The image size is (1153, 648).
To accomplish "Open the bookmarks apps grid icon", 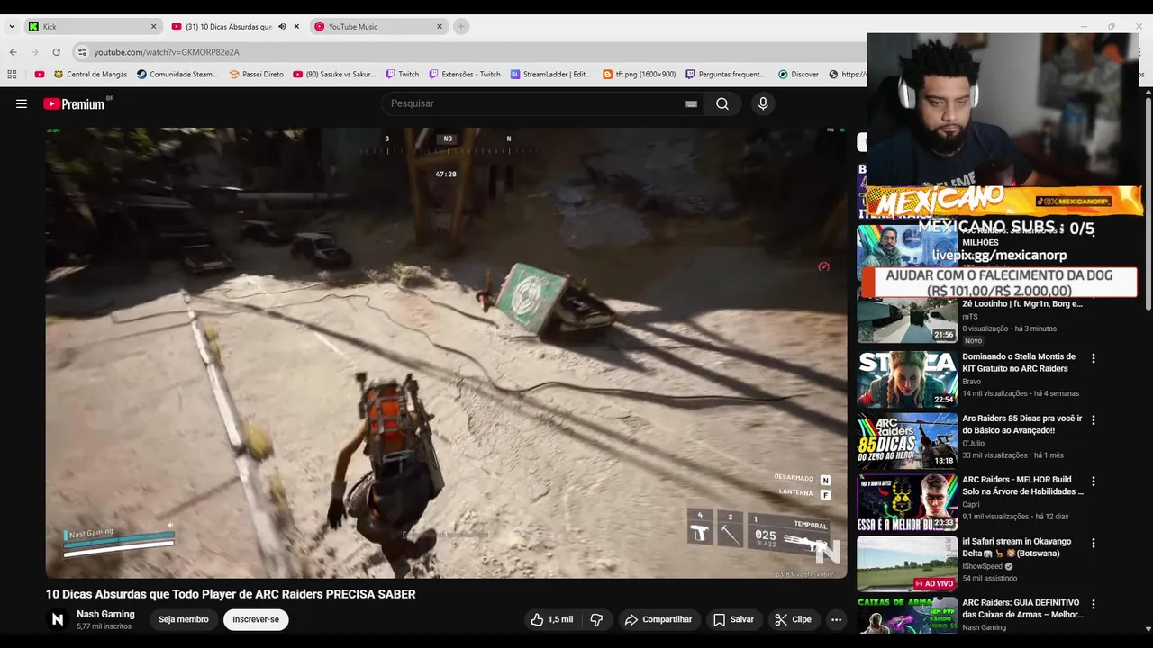I will [12, 75].
